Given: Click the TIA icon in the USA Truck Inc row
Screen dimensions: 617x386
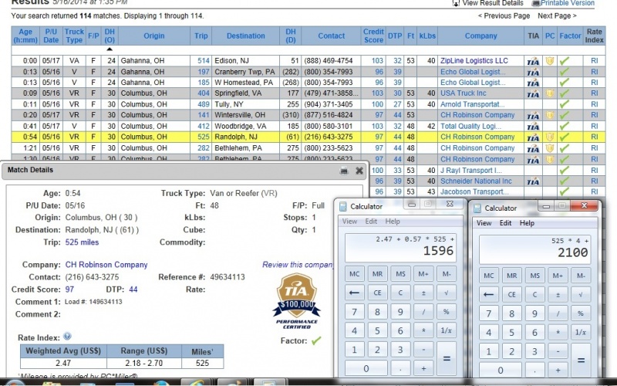Looking at the screenshot, I should pyautogui.click(x=533, y=93).
